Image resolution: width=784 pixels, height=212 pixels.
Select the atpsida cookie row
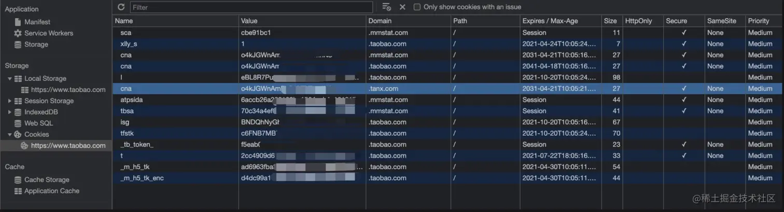click(448, 100)
